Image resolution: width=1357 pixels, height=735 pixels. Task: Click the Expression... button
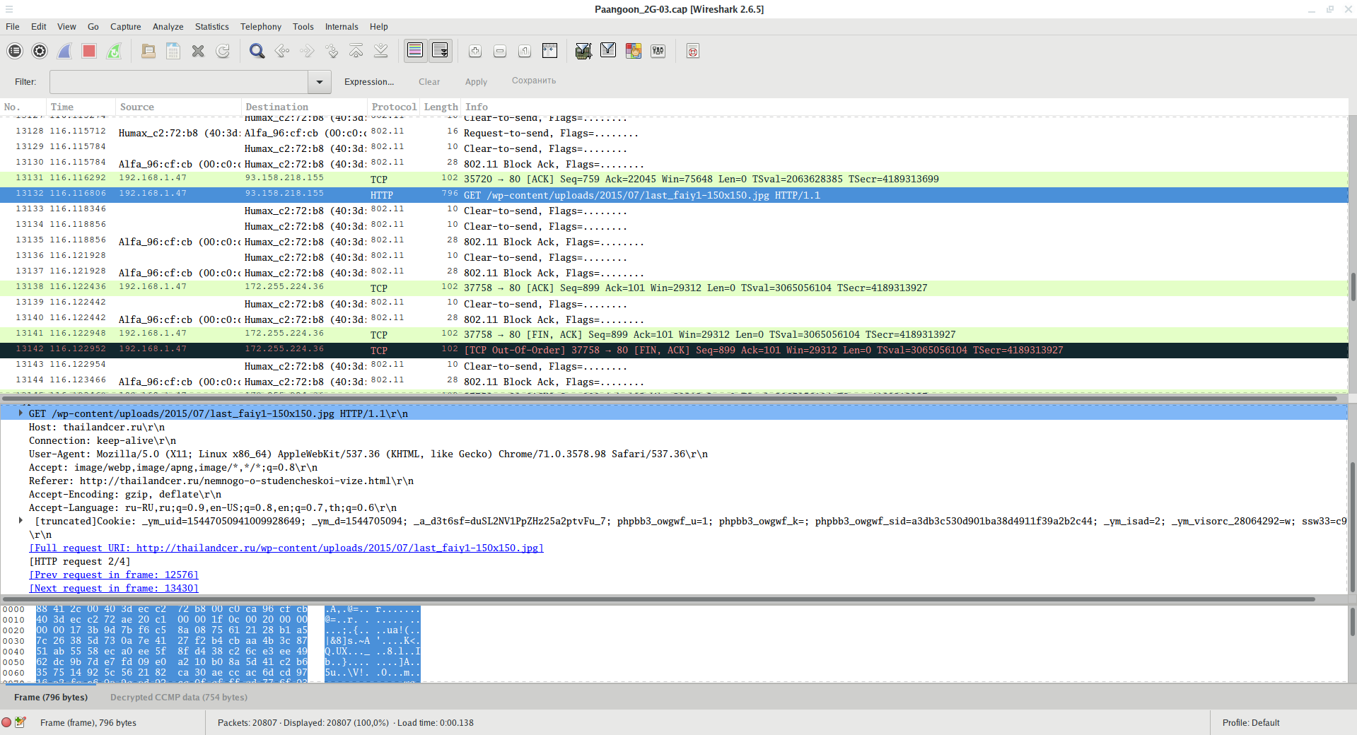point(368,82)
